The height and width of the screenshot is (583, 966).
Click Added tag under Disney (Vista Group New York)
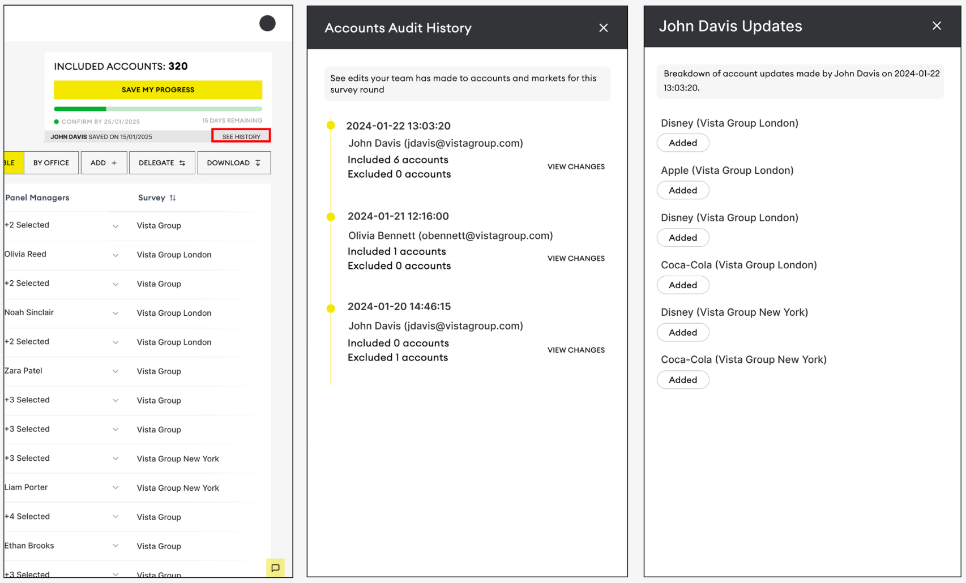(x=683, y=332)
